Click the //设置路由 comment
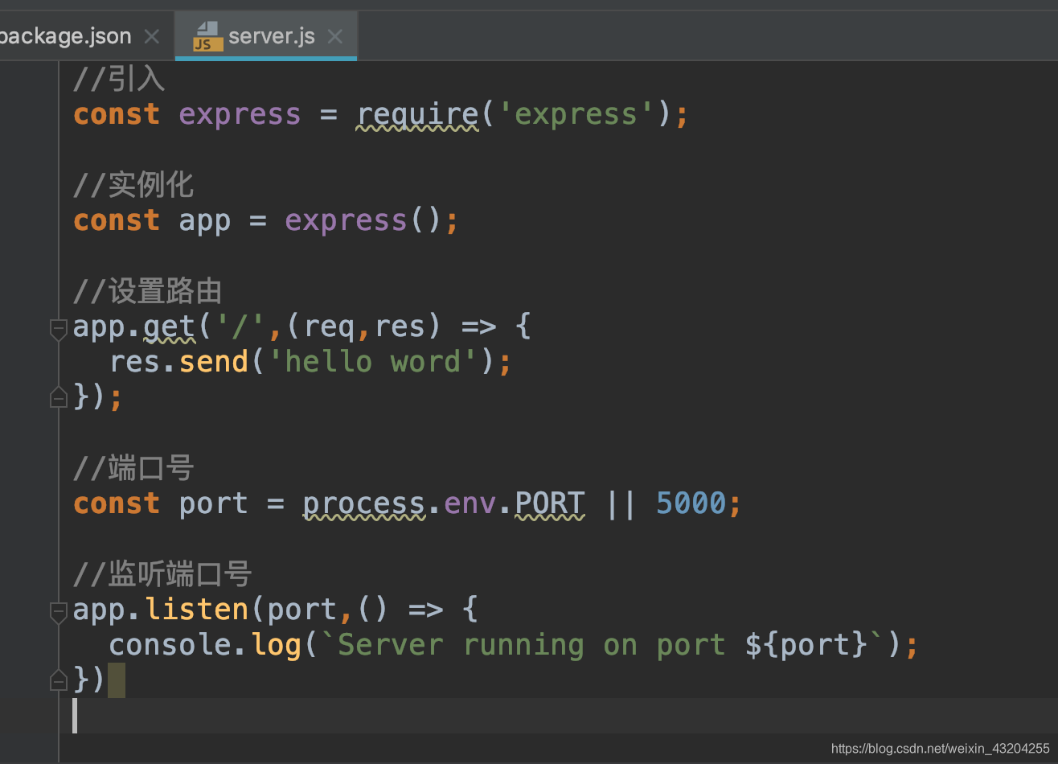 tap(148, 291)
